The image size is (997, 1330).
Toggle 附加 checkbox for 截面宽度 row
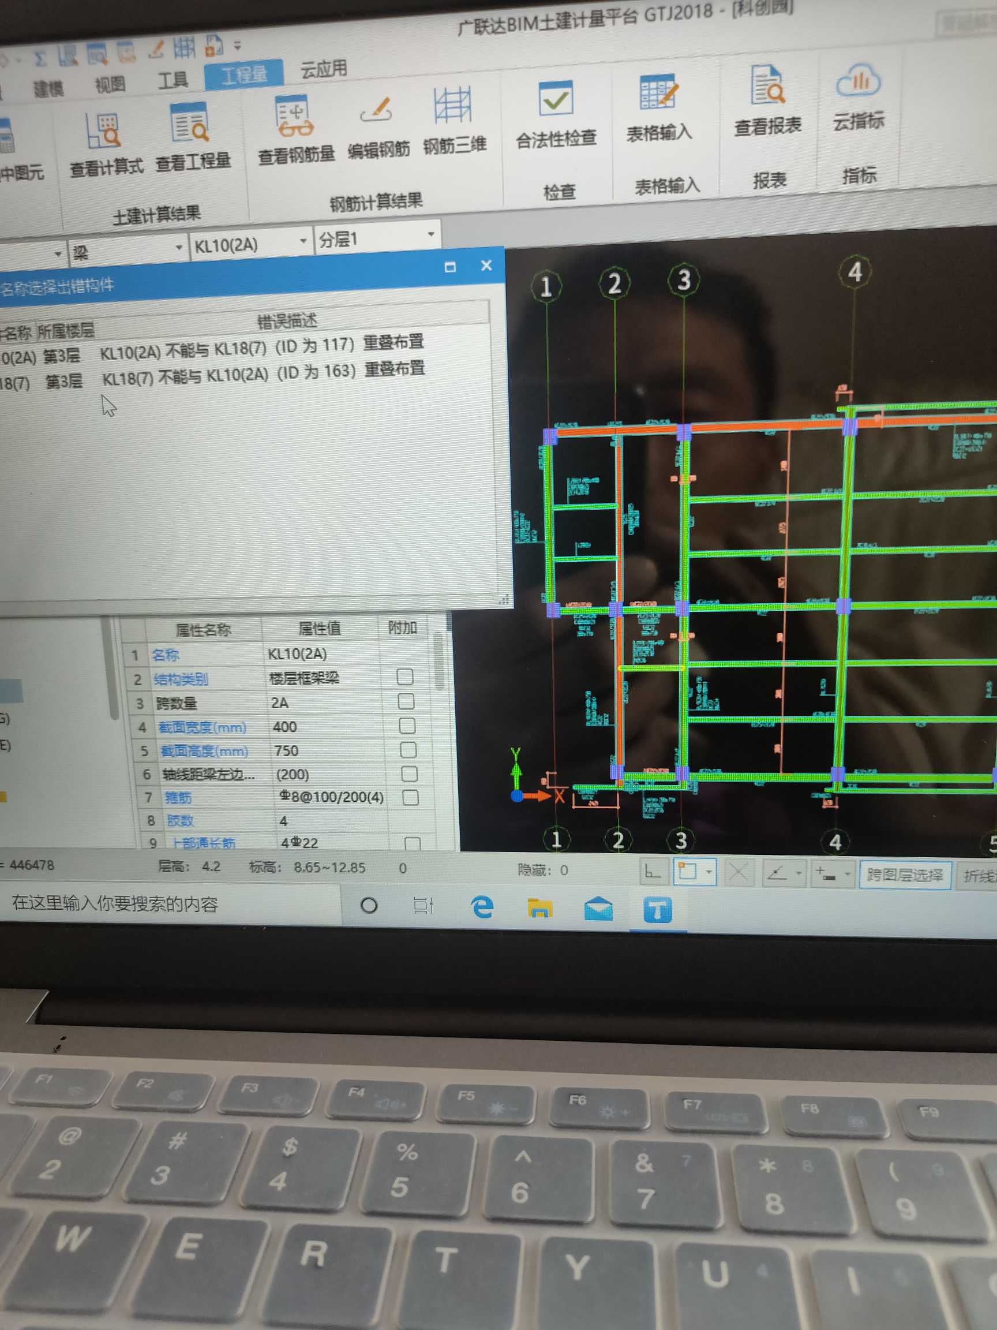coord(407,726)
